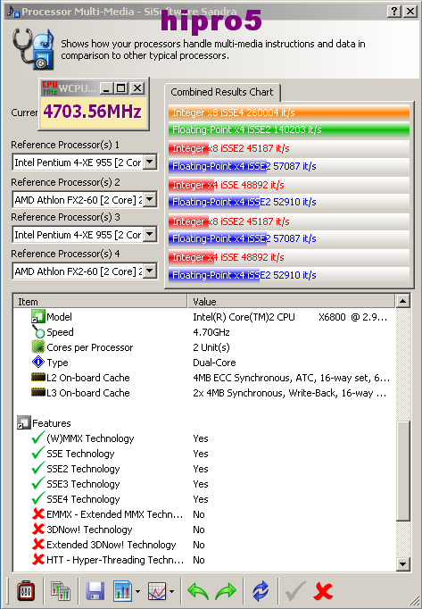Click the WCPUID CPU MHz title icon
Viewport: 422px width, 609px height.
coord(50,88)
